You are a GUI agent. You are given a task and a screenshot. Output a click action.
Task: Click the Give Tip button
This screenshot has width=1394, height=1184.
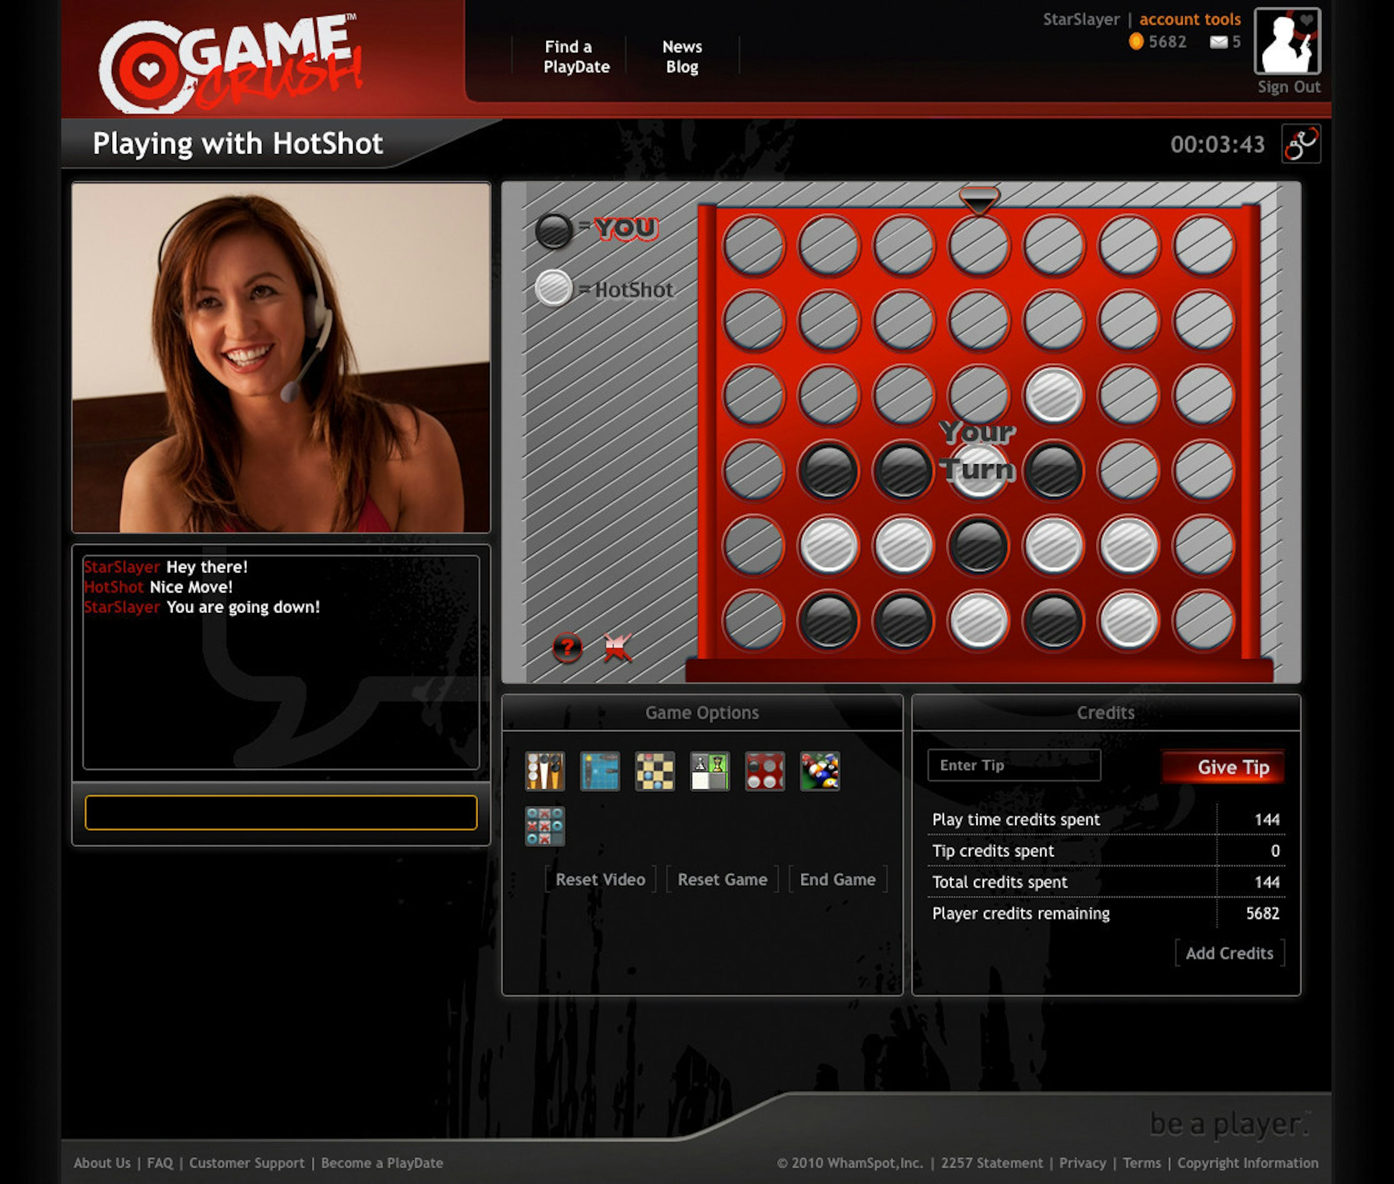pyautogui.click(x=1223, y=766)
